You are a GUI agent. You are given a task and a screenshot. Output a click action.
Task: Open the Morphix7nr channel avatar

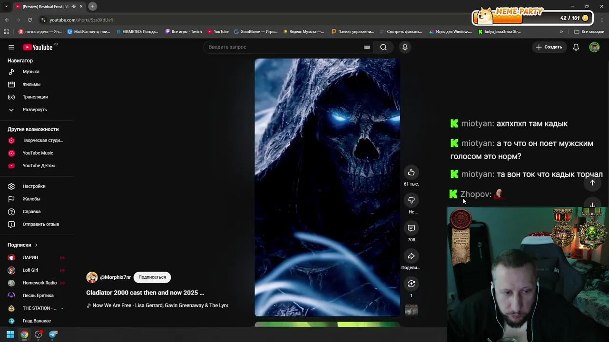tap(92, 277)
